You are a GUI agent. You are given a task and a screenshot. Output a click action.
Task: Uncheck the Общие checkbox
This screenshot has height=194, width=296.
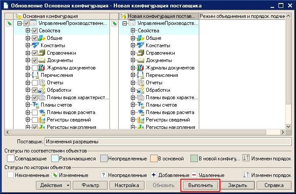tap(35, 38)
